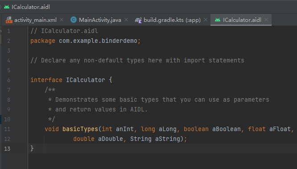Click the 'aFloat' parameter
This screenshot has height=169, width=297.
280,129
